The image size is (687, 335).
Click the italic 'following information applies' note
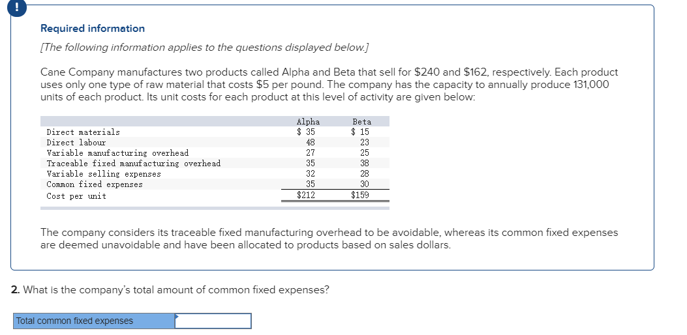click(x=206, y=49)
